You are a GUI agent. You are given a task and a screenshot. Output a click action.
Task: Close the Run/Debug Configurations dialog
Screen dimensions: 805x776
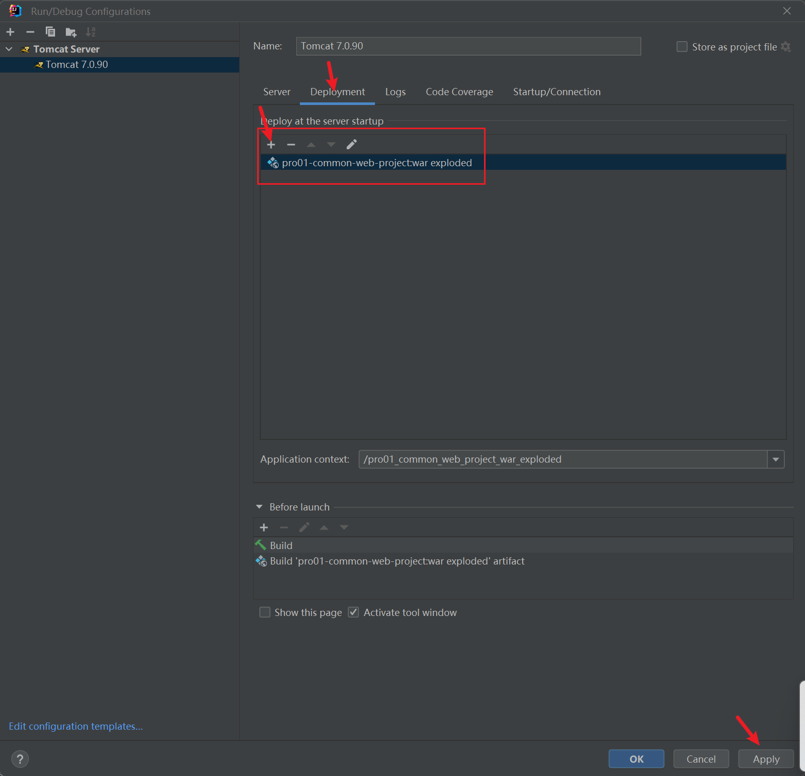pos(787,11)
